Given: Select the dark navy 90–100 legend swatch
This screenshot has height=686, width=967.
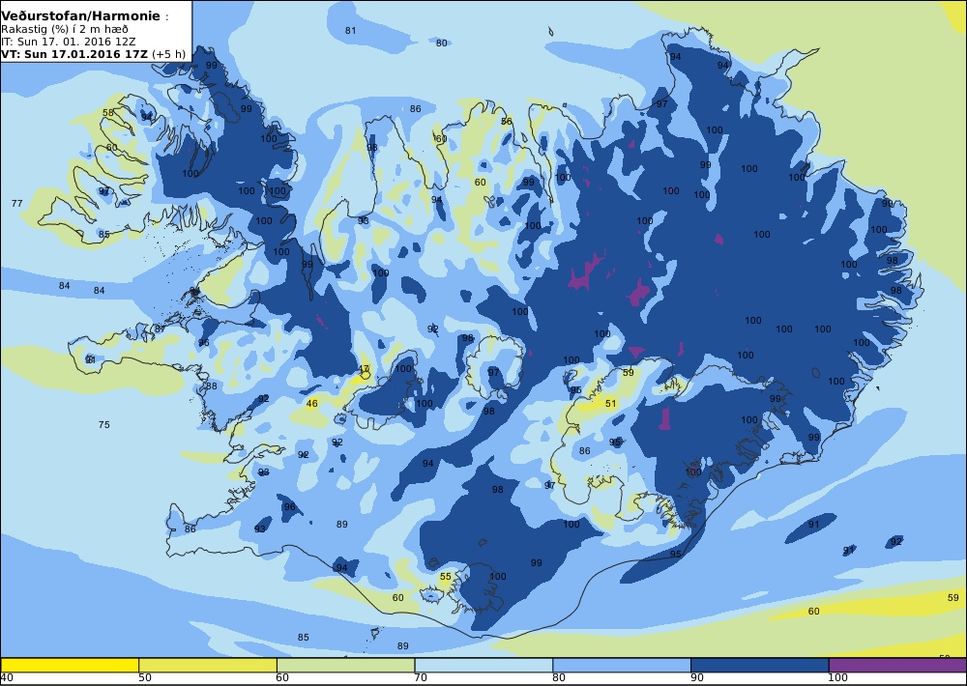Looking at the screenshot, I should pyautogui.click(x=760, y=665).
